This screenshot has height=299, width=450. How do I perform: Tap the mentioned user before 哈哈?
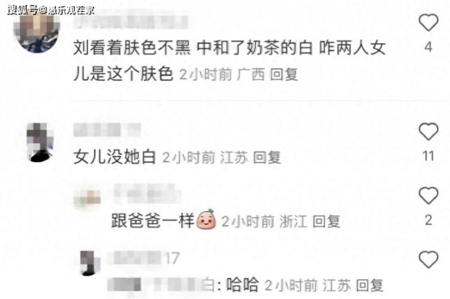161,285
